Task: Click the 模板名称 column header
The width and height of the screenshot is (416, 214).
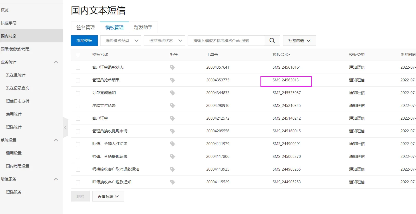Action: (100, 55)
